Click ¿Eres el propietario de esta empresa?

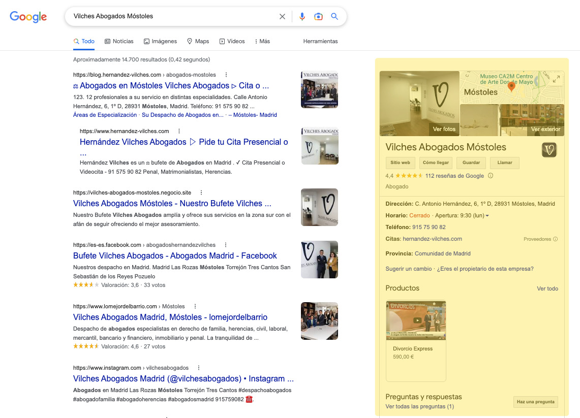pos(485,269)
